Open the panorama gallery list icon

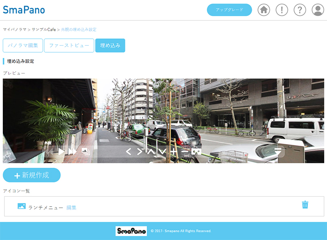tap(85, 151)
